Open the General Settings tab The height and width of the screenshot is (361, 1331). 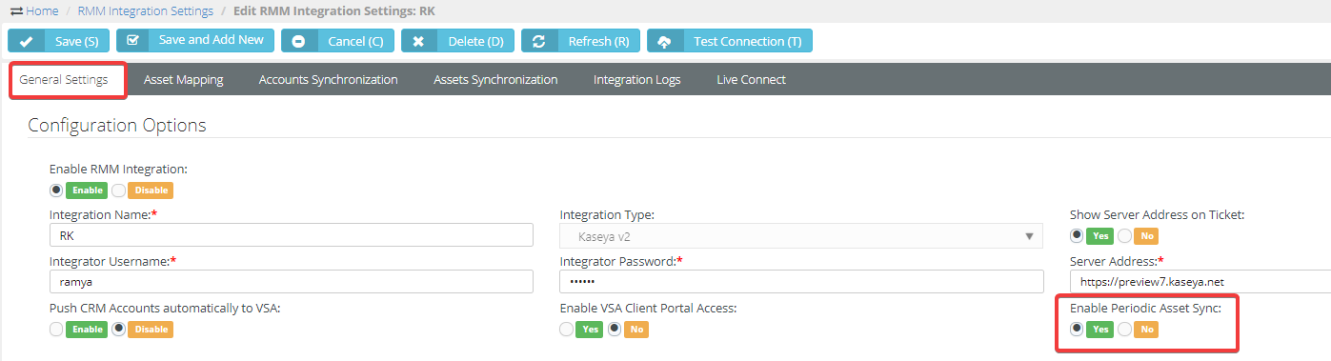click(x=64, y=80)
